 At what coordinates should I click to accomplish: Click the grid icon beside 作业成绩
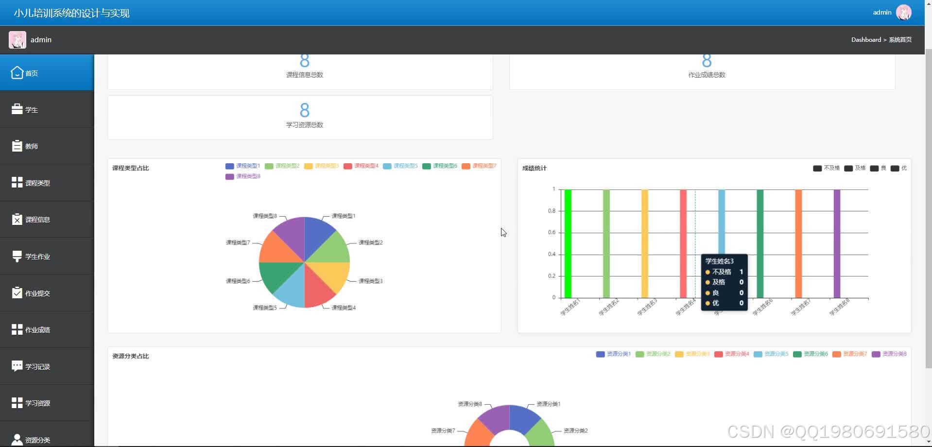pyautogui.click(x=17, y=329)
